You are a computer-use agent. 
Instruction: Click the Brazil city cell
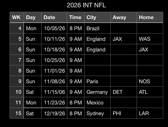[x=93, y=28]
